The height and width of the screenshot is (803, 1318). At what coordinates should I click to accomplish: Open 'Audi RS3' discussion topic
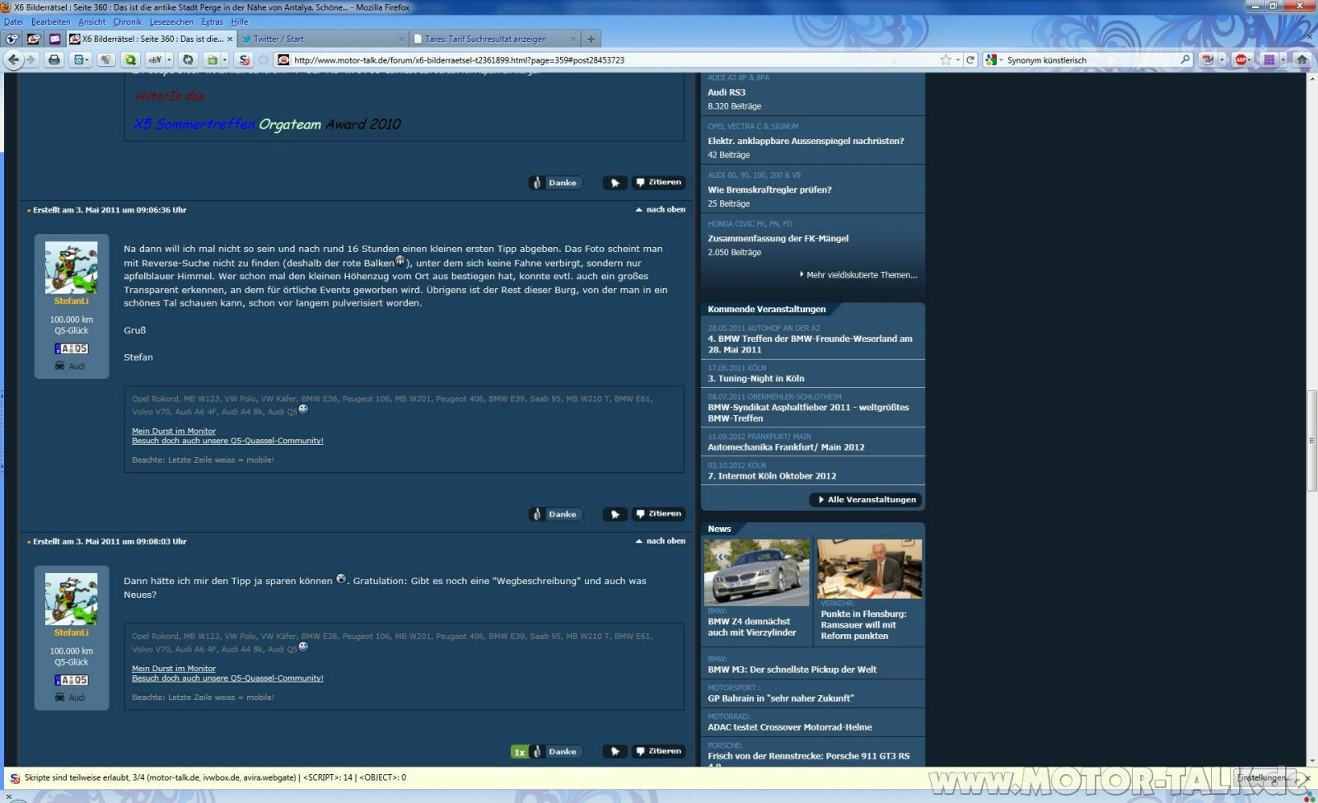727,92
